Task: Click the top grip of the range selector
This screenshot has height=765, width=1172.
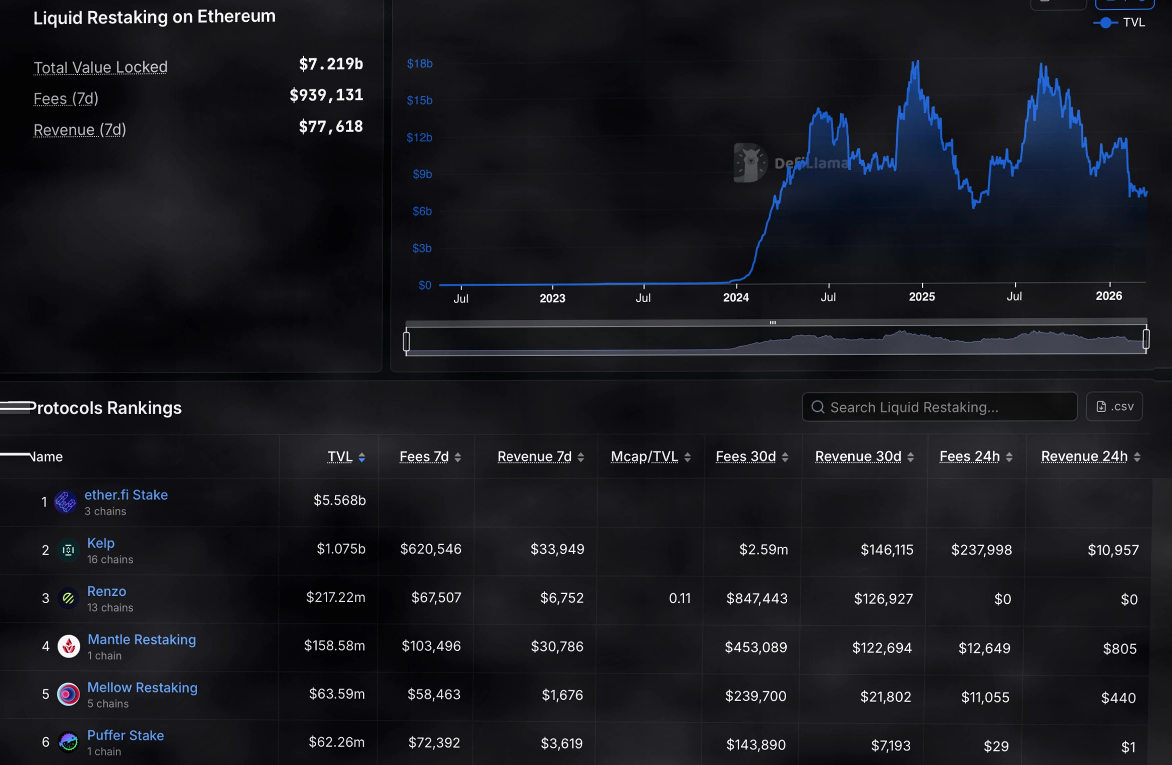Action: pyautogui.click(x=773, y=322)
